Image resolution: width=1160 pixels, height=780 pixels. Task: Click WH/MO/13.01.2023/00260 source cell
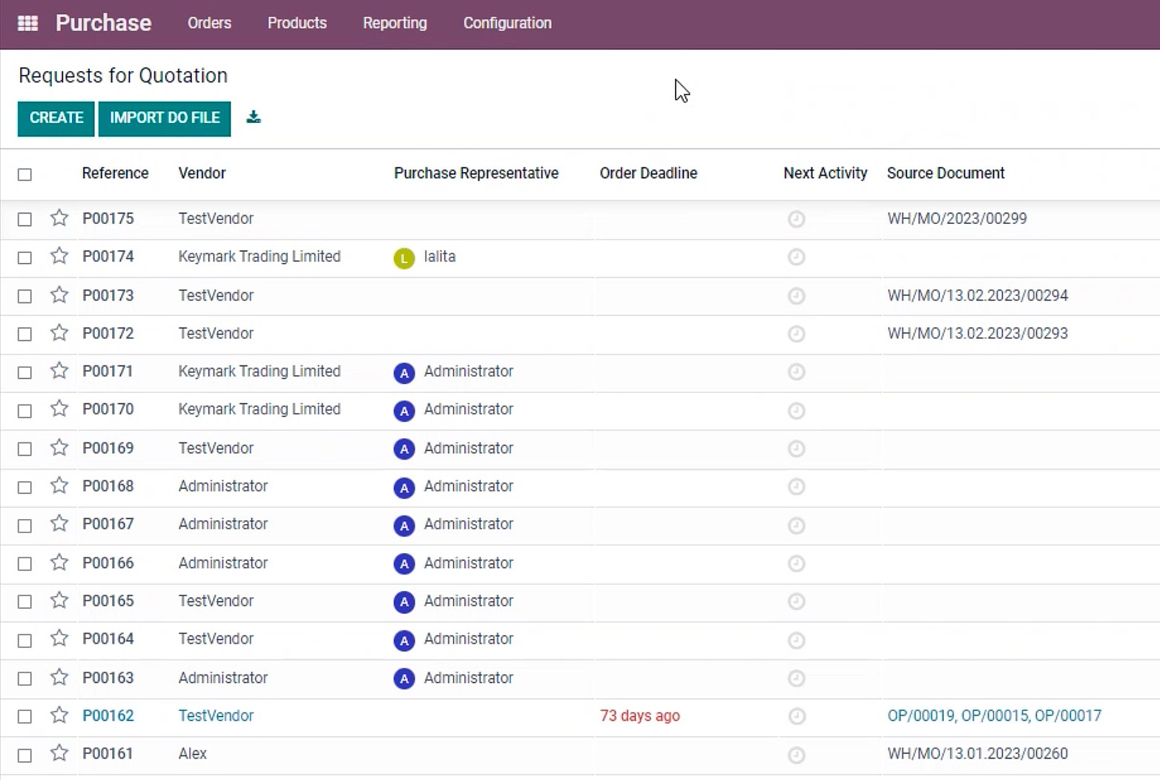click(978, 753)
